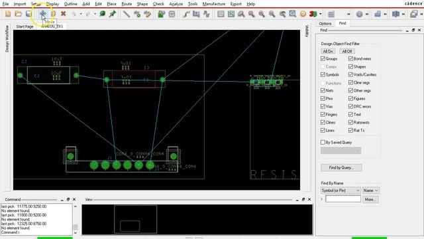Viewport: 424px width, 239px height.
Task: Click the Command window scroll-up arrow
Action: (x=75, y=206)
